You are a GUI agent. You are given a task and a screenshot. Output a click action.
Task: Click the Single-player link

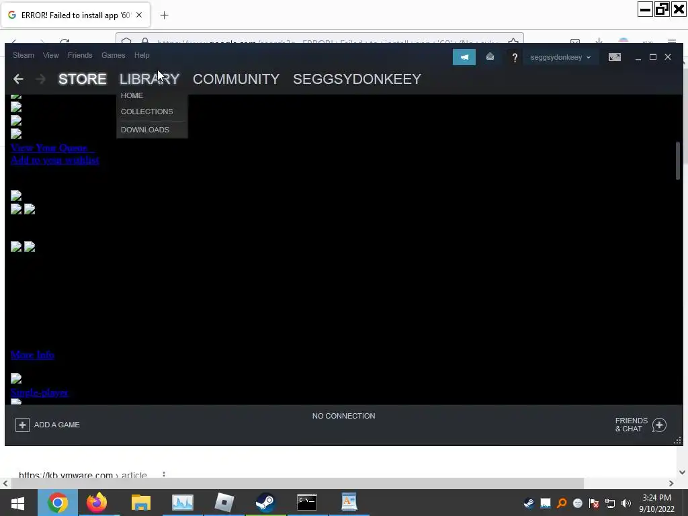pyautogui.click(x=40, y=392)
